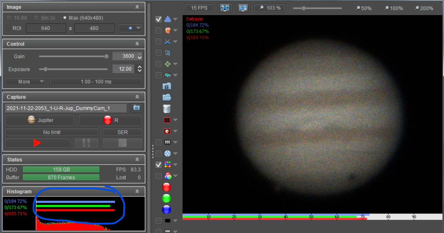Uncheck the histogram tool checkbox
The height and width of the screenshot is (233, 444).
coord(158,19)
